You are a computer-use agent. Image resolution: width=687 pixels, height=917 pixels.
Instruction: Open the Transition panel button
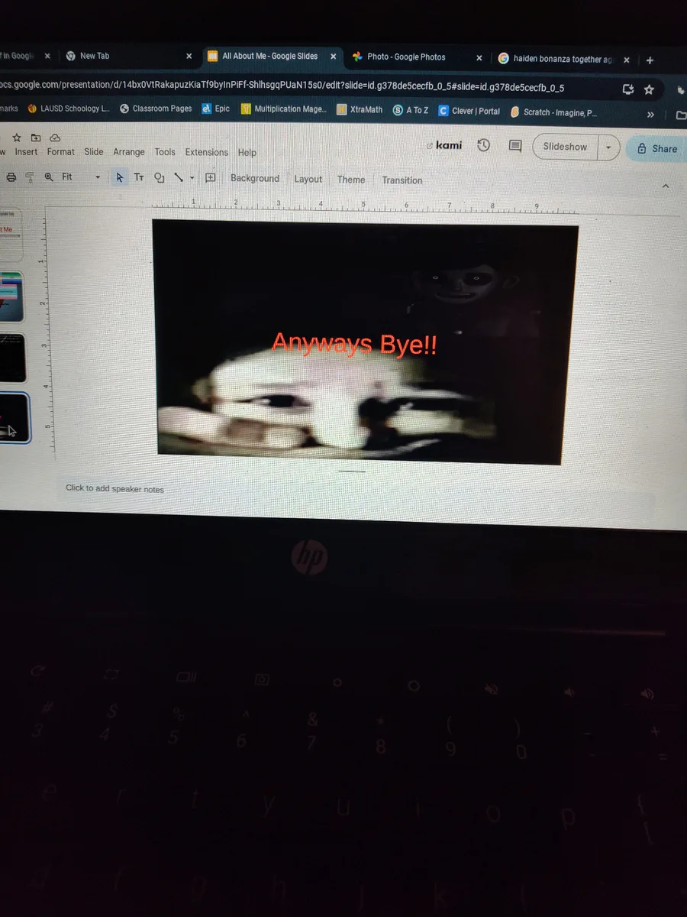point(402,180)
